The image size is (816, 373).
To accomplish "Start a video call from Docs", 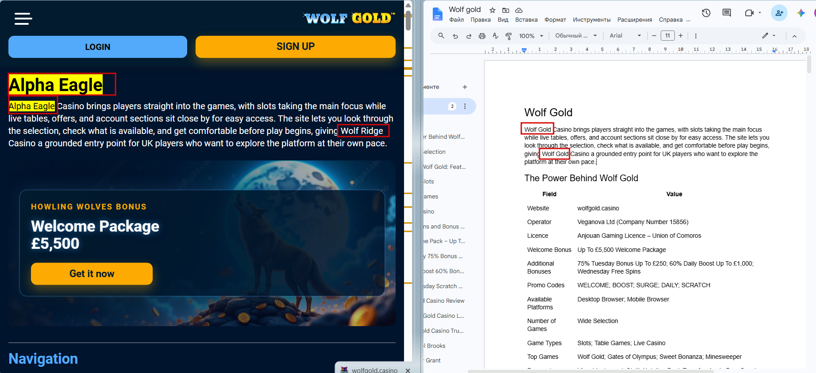I will pos(749,13).
